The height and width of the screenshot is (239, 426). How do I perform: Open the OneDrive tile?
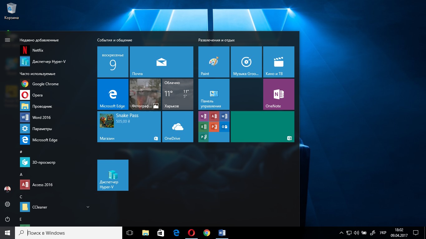[178, 127]
